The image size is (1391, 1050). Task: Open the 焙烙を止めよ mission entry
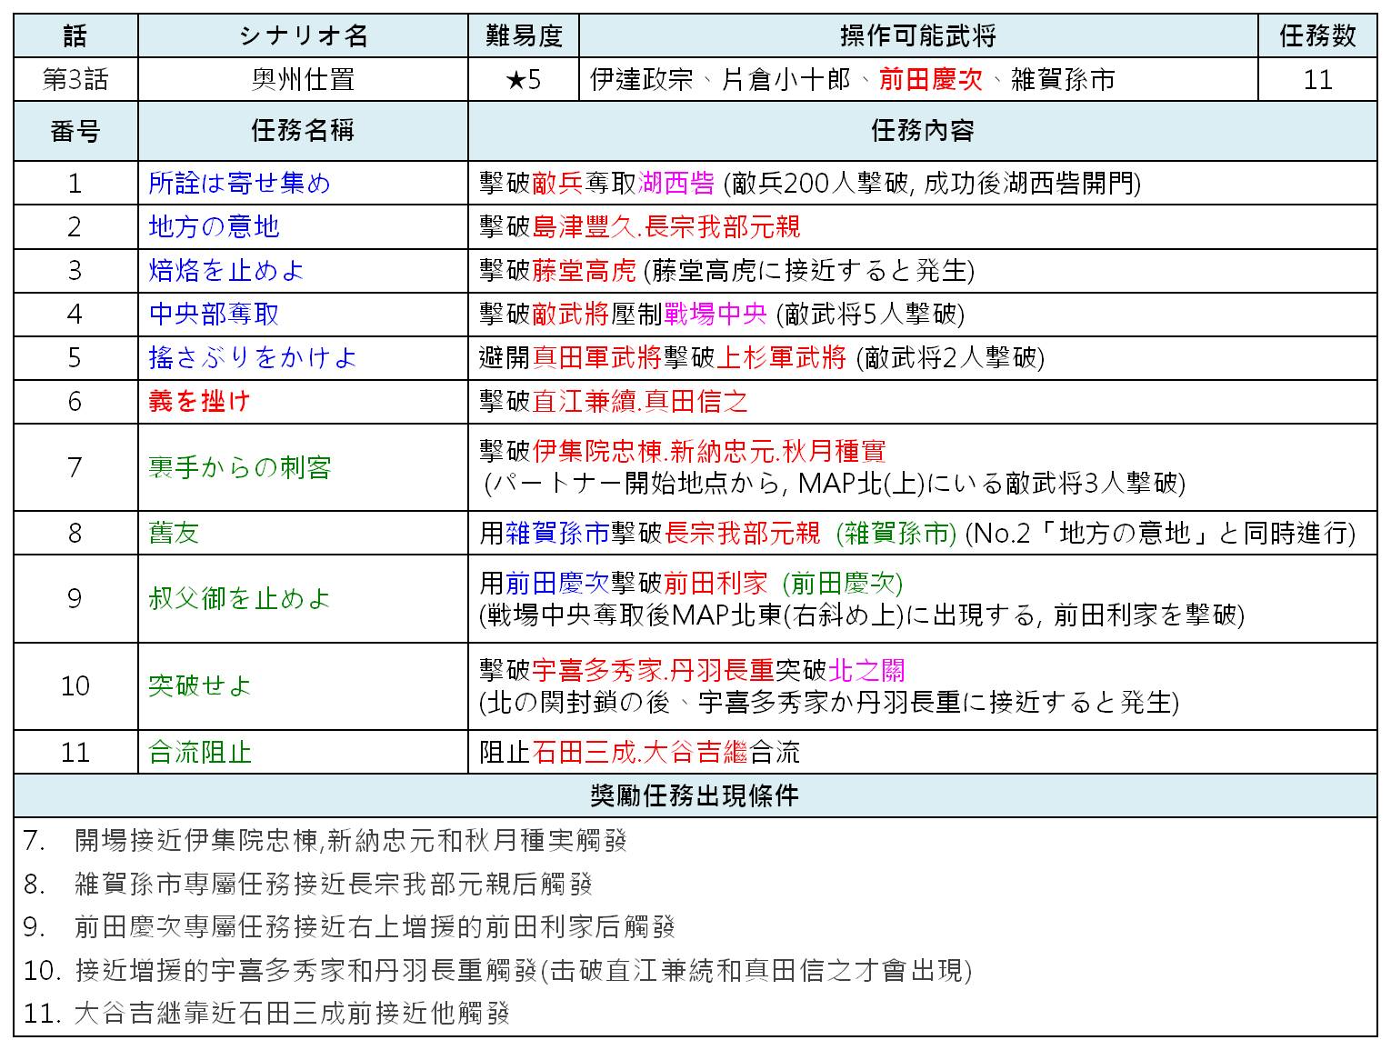pyautogui.click(x=226, y=271)
